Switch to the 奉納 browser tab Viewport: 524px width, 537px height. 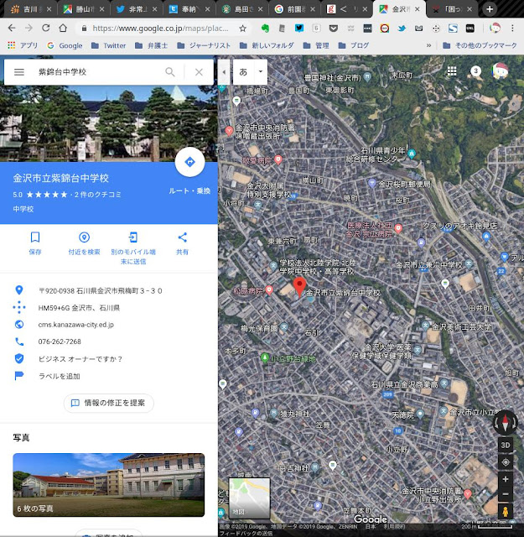point(189,9)
